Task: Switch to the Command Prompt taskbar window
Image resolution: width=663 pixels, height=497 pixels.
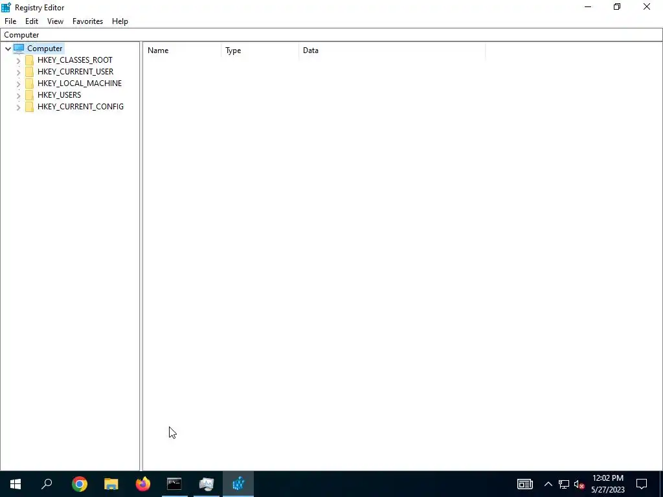Action: [174, 484]
